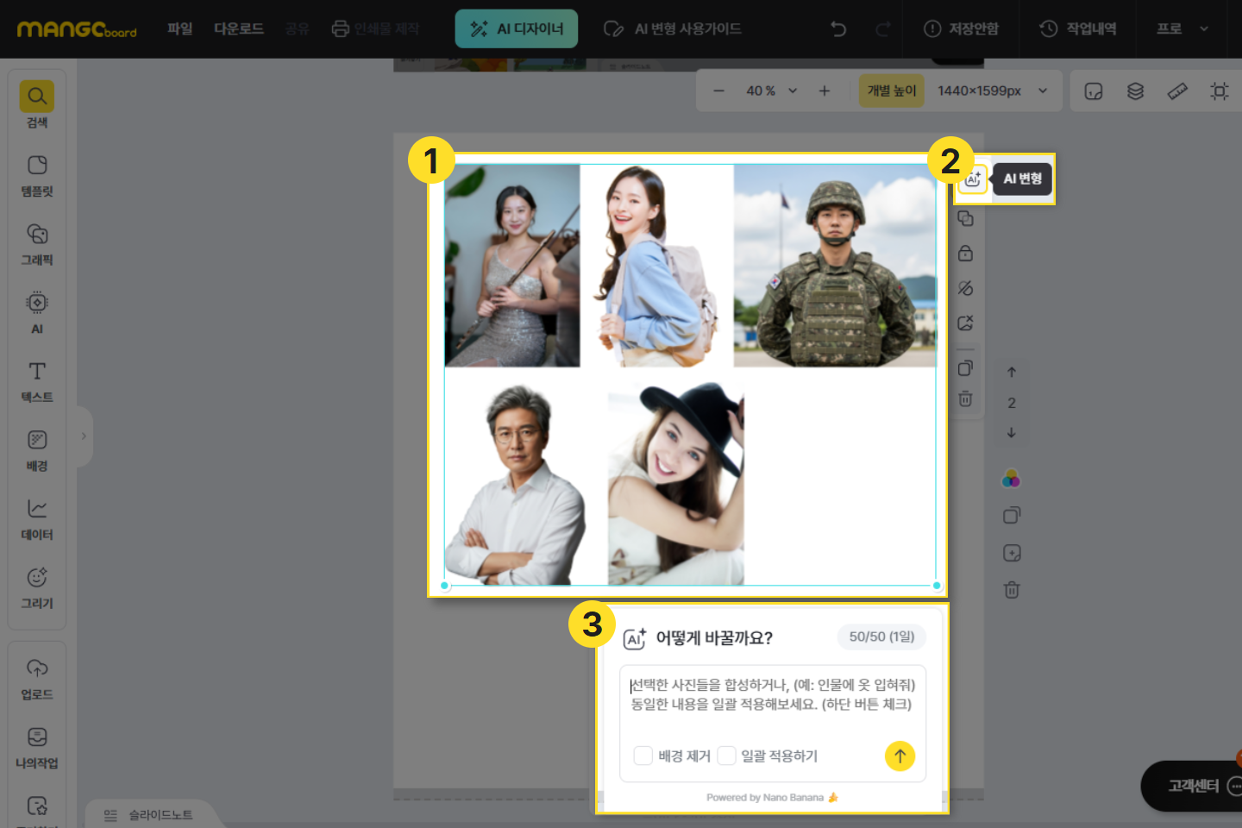
Task: Open the 다운로드 menu
Action: [x=239, y=28]
